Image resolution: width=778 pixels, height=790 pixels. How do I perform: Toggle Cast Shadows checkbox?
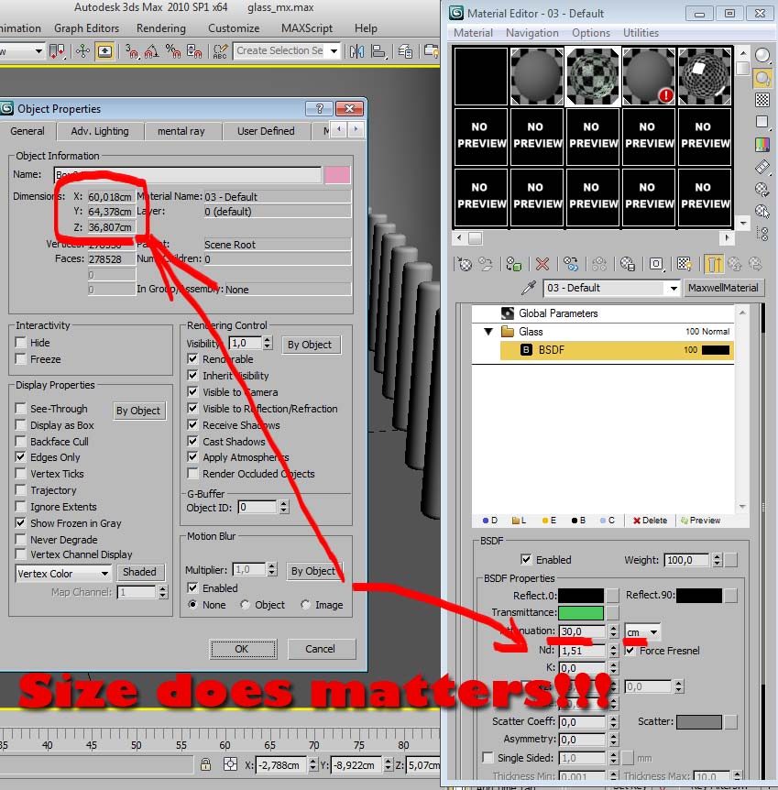tap(192, 441)
